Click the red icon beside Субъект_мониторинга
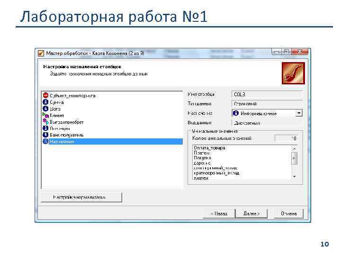 pyautogui.click(x=45, y=95)
